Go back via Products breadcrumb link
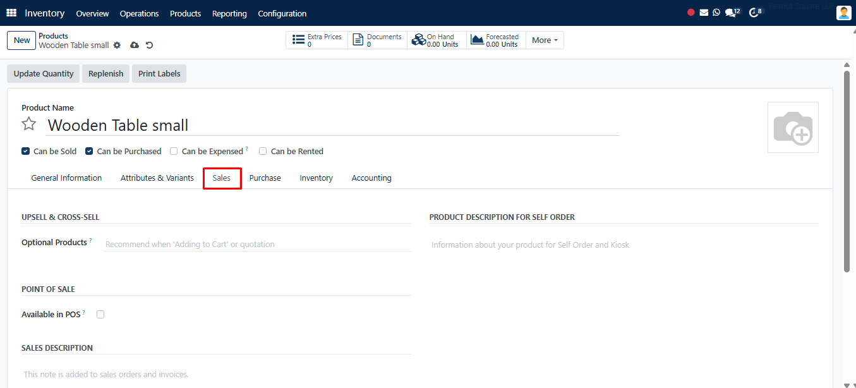The image size is (856, 388). click(x=54, y=36)
